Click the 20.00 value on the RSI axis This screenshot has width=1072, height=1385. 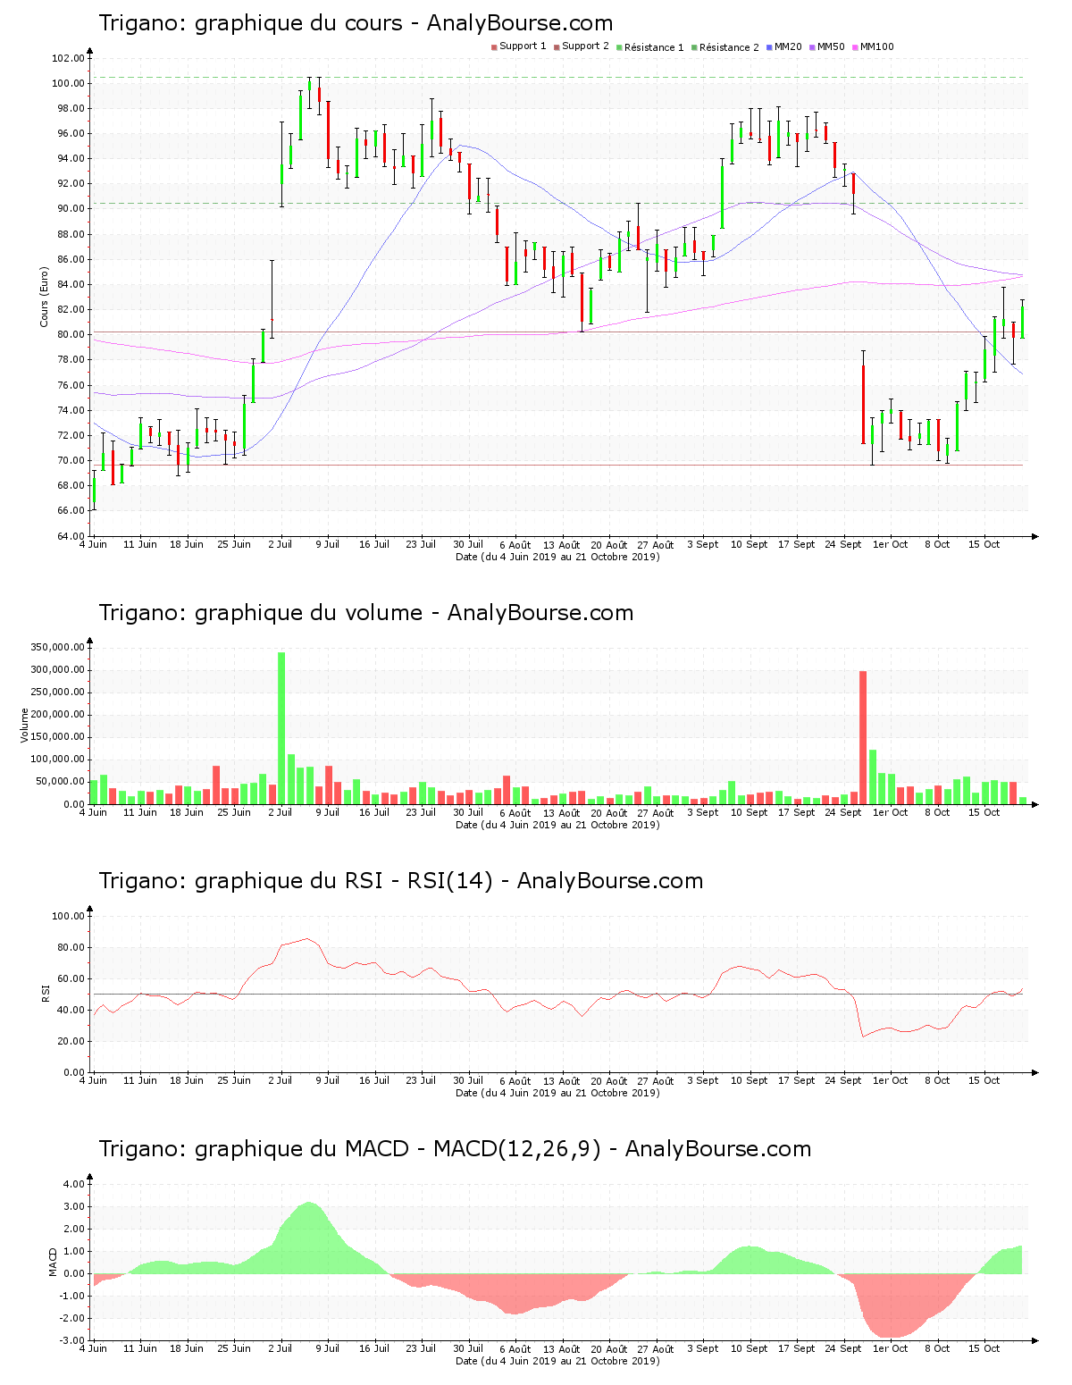(71, 1041)
